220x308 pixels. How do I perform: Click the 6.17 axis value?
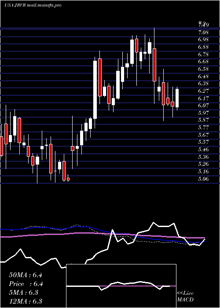pyautogui.click(x=203, y=98)
